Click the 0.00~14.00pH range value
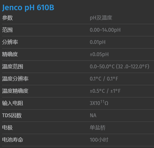154x148 pixels. tap(105, 30)
